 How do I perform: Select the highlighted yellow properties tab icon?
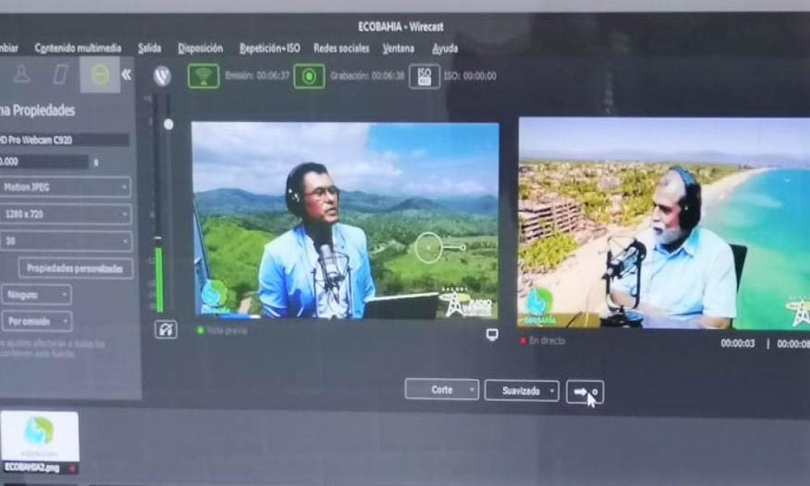click(100, 75)
